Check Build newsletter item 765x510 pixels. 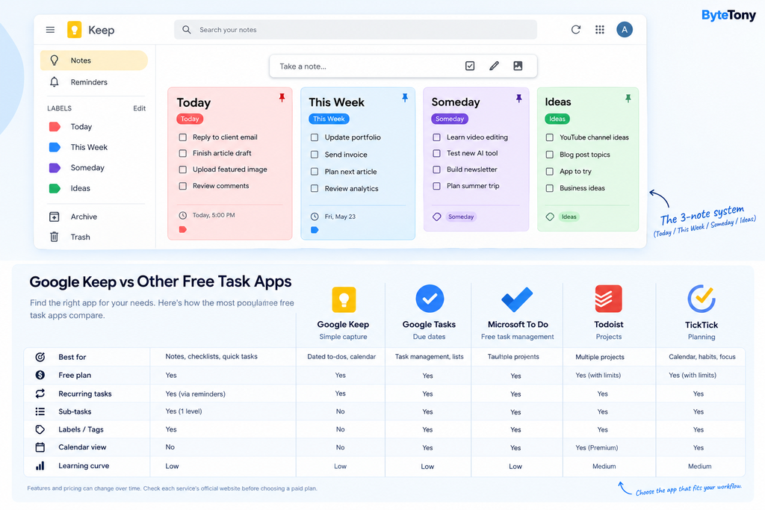(x=436, y=170)
